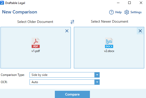Click the 'New Comparison' title
This screenshot has height=98, width=146.
pos(20,12)
